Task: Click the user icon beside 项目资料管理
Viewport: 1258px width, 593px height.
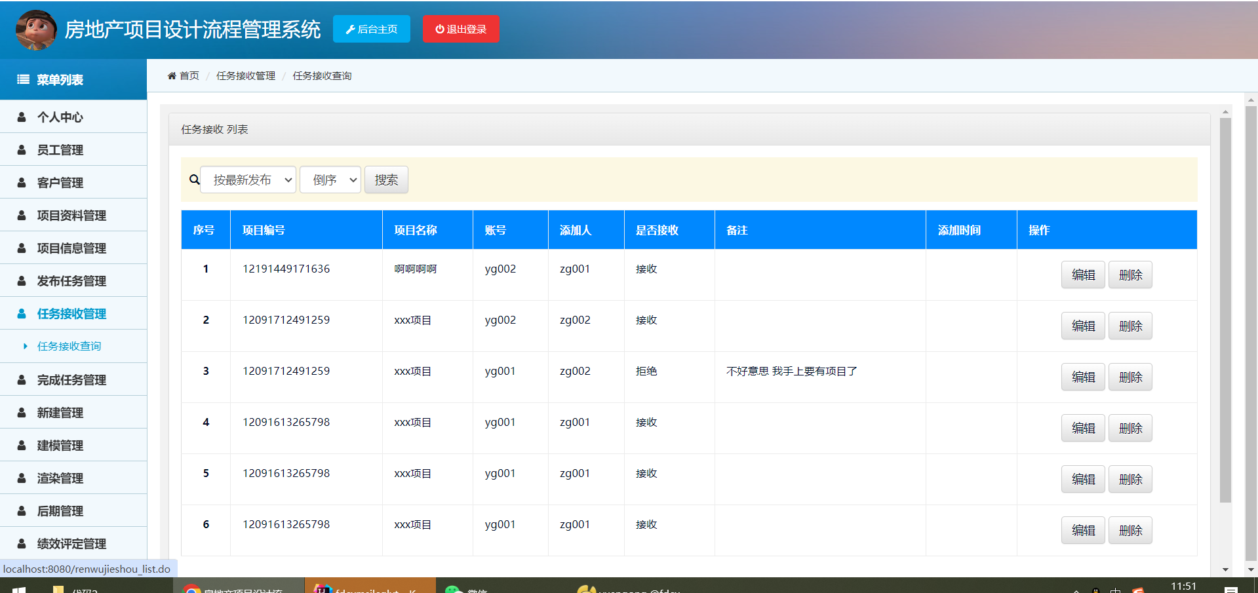Action: pyautogui.click(x=22, y=215)
